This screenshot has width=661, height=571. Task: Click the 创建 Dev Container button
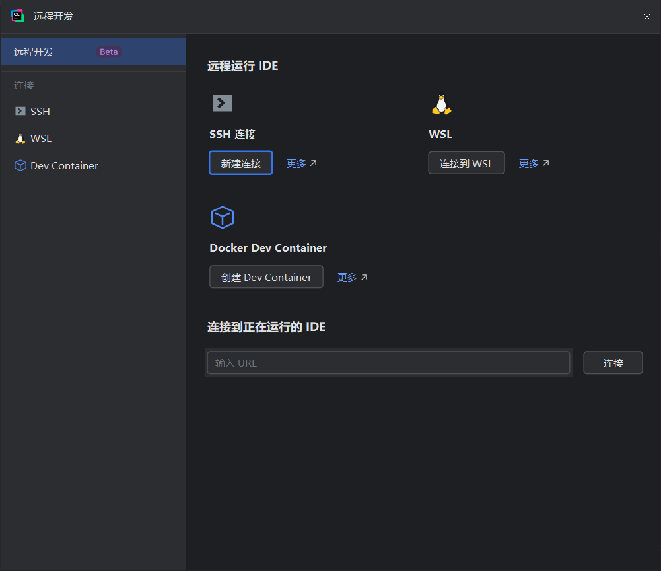(x=266, y=277)
